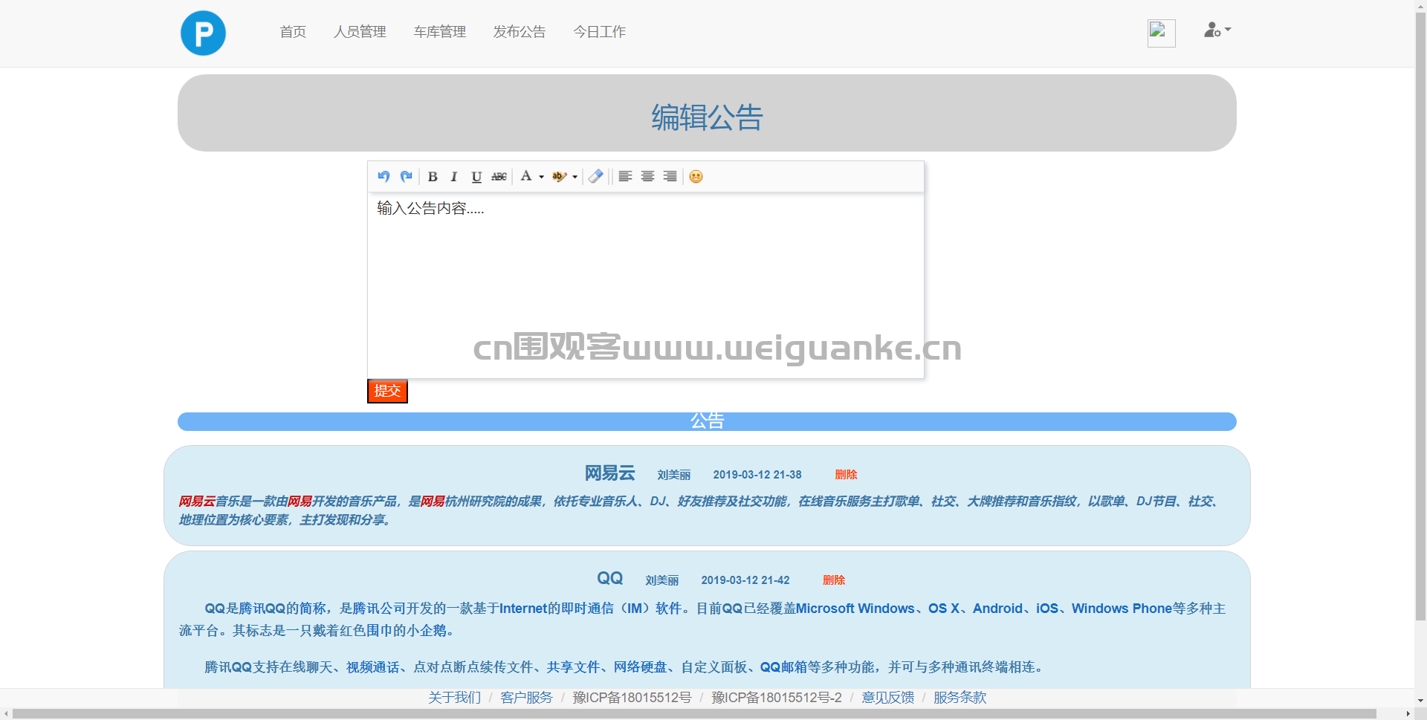
Task: Click the blue P logo
Action: 203,33
